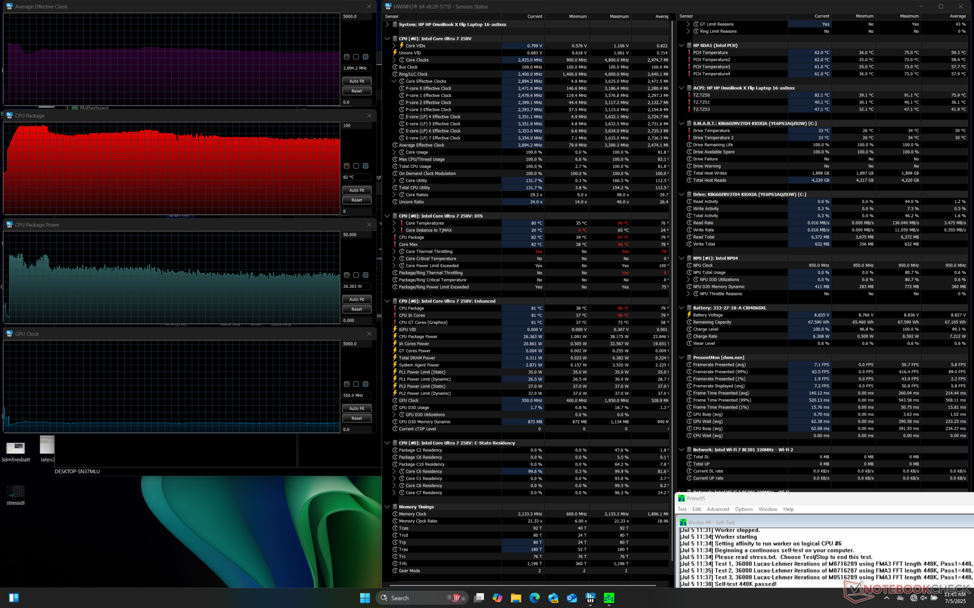
Task: Click the Task View taskbar icon
Action: click(478, 598)
